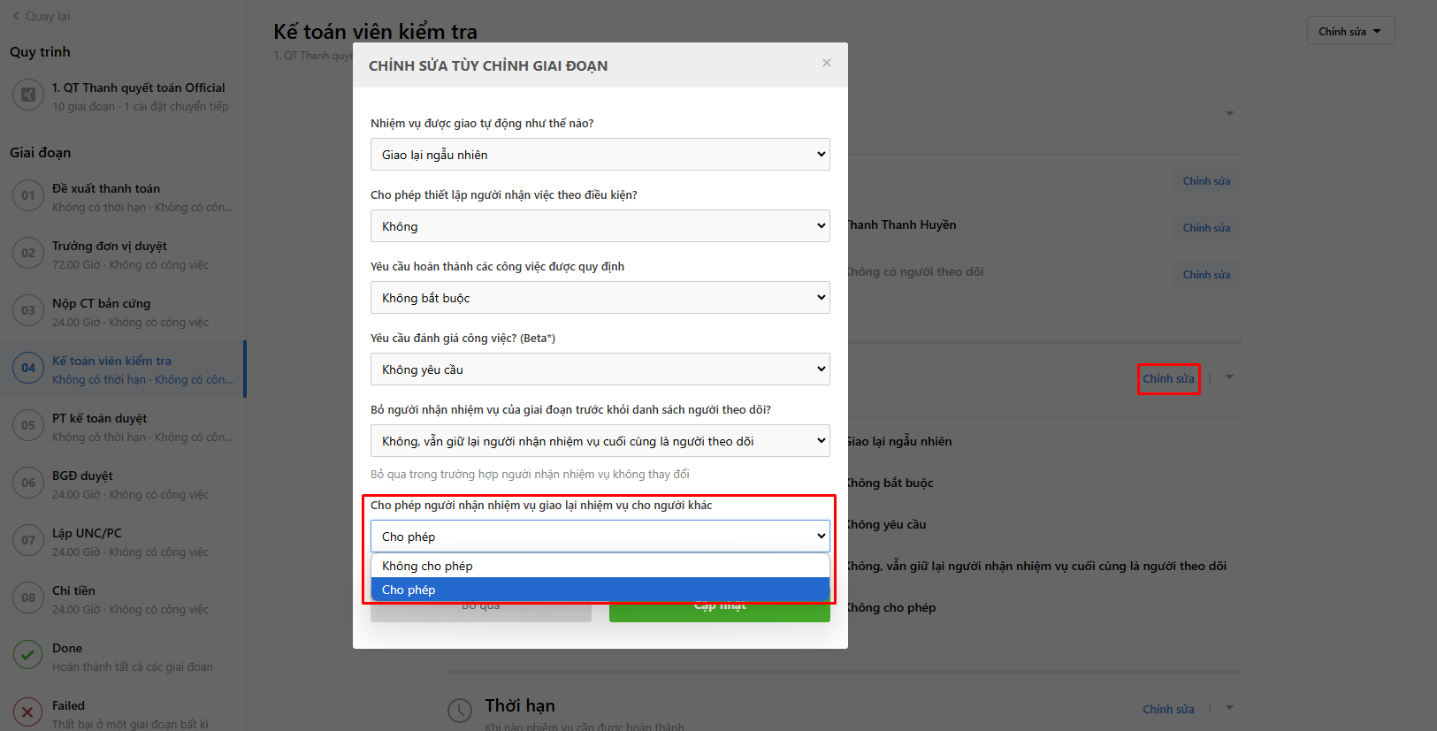This screenshot has width=1437, height=731.
Task: Open the remove previous assignee from followers dropdown
Action: pos(600,441)
